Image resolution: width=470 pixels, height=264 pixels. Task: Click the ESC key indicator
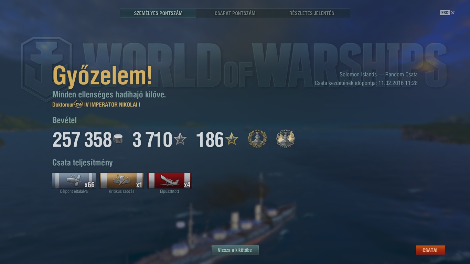tap(445, 13)
